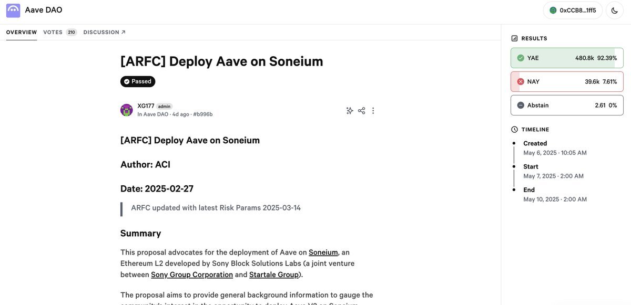Click the Start timeline marker dot
The height and width of the screenshot is (305, 631).
pos(514,166)
